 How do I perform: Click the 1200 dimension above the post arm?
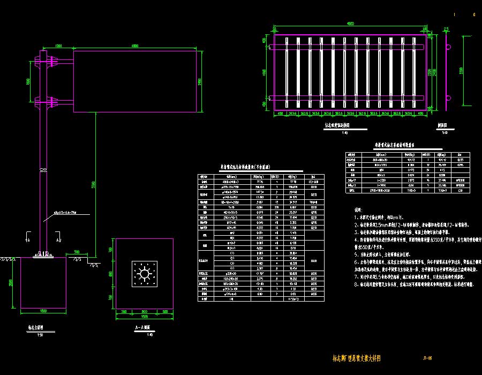58,47
